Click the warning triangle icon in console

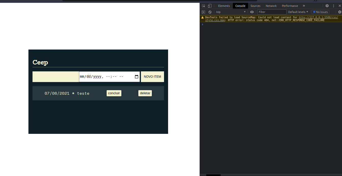click(202, 18)
